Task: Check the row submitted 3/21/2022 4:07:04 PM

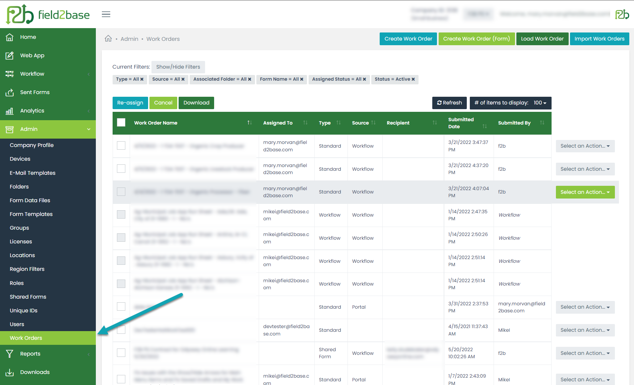Action: coord(121,191)
